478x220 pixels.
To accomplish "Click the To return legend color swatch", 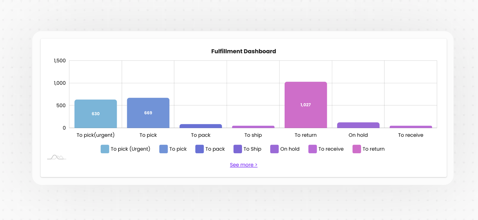I will (356, 149).
